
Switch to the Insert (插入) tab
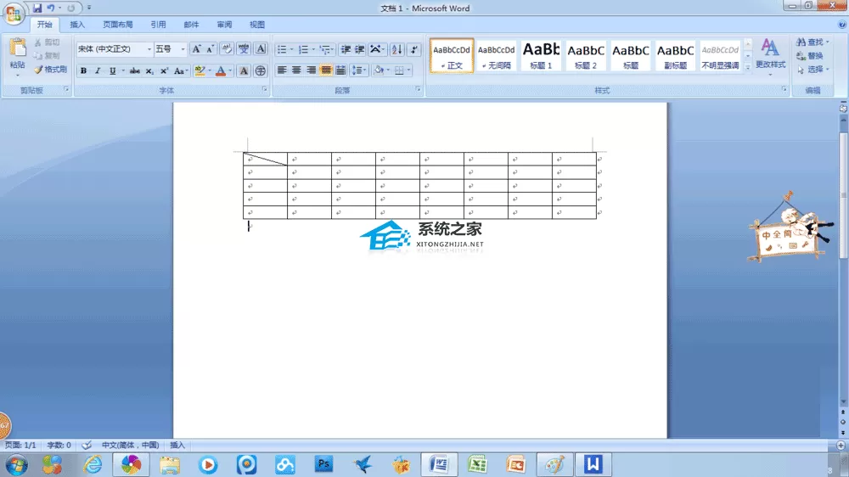pyautogui.click(x=77, y=25)
